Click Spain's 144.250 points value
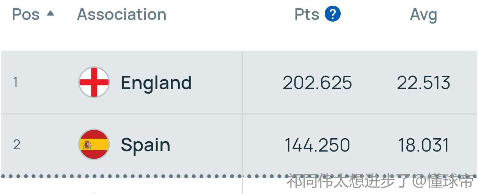This screenshot has width=478, height=194. [317, 145]
